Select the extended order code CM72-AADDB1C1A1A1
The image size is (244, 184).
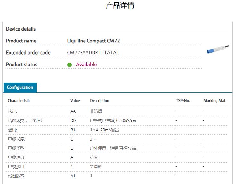[x=93, y=53]
